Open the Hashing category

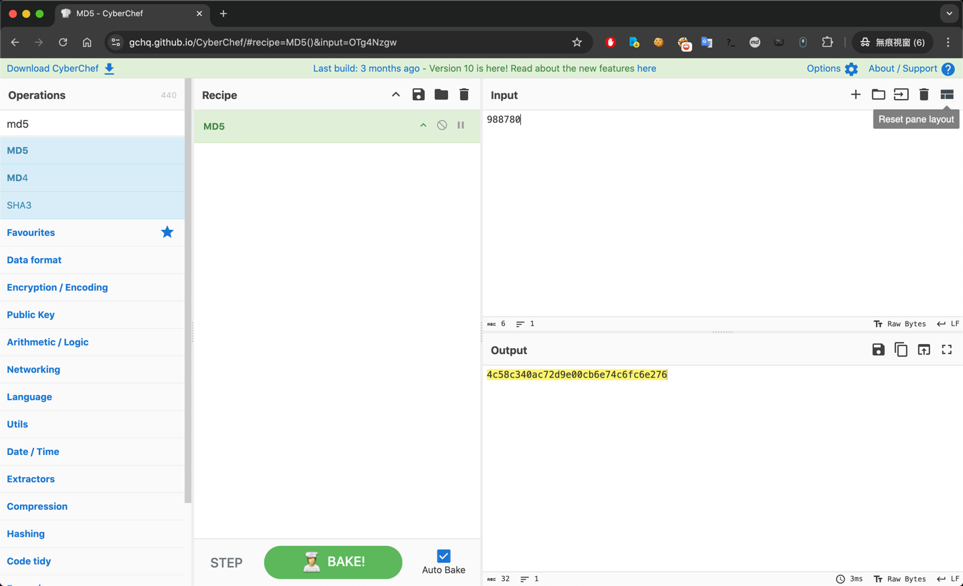point(92,534)
